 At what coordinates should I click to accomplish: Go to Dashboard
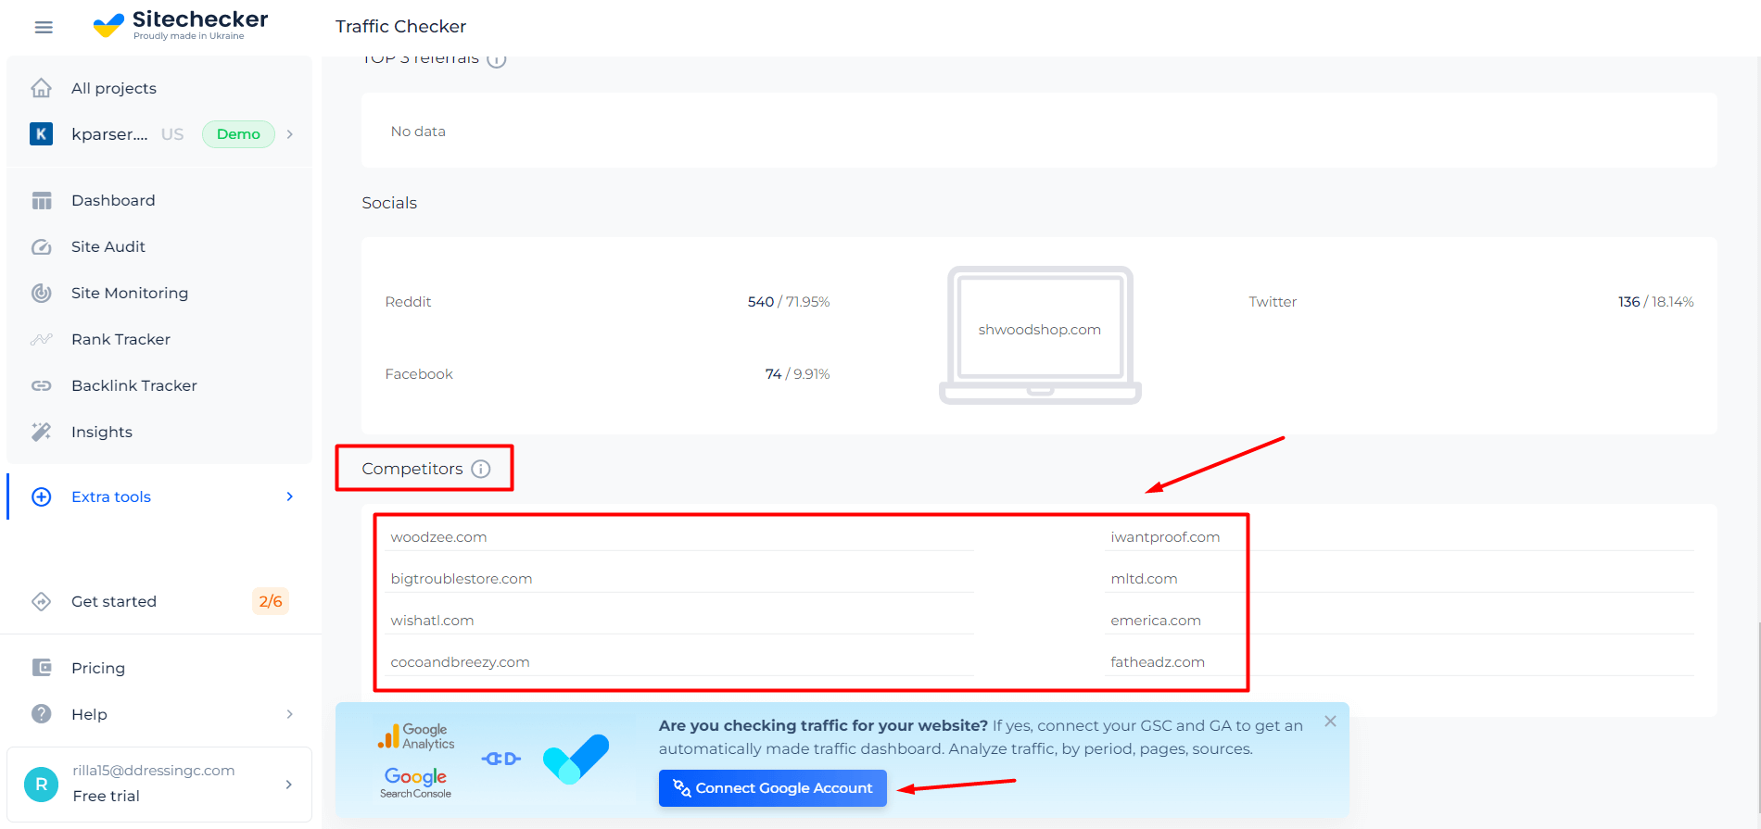(113, 201)
